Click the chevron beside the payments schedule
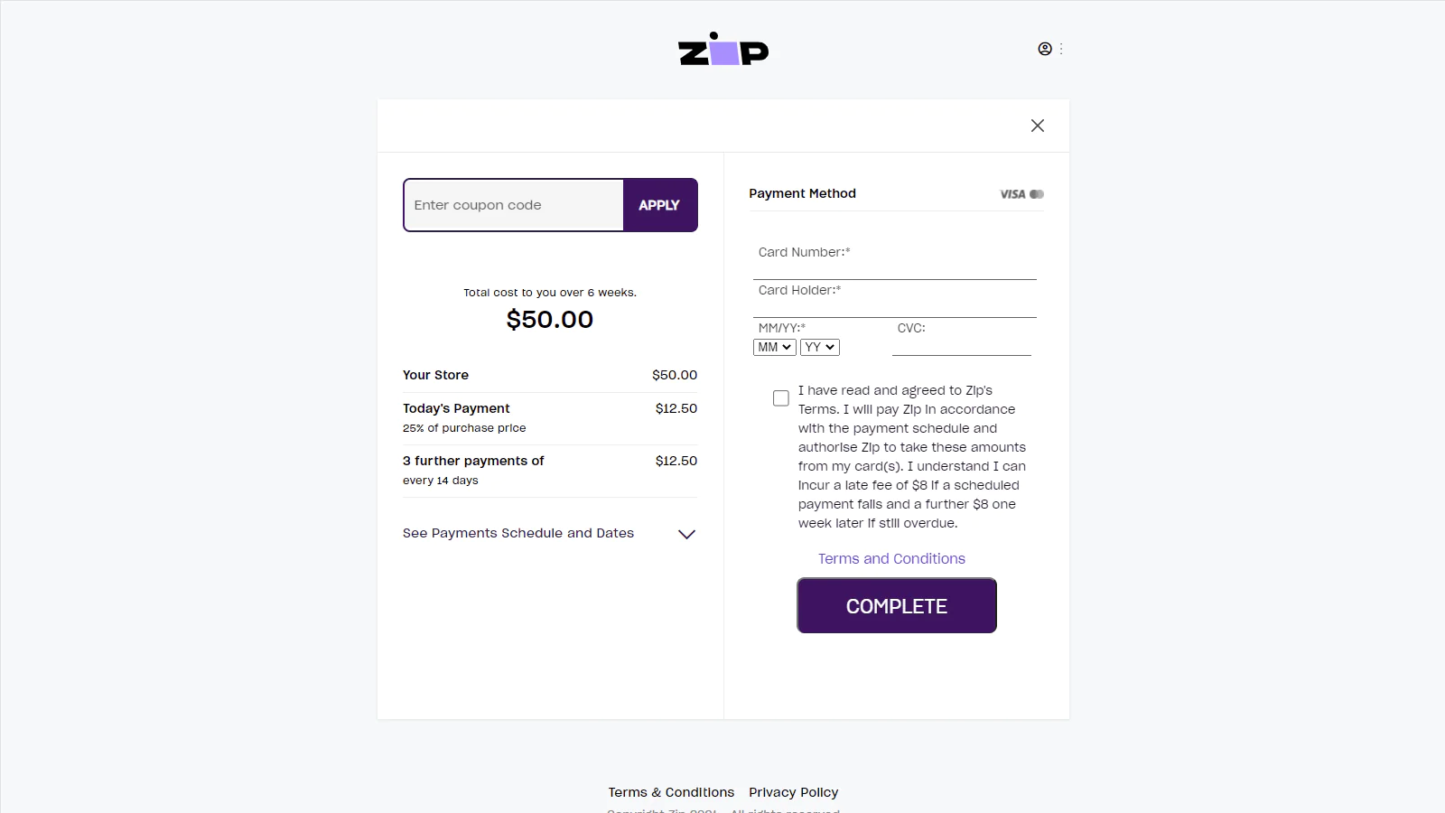The height and width of the screenshot is (813, 1445). click(x=686, y=534)
